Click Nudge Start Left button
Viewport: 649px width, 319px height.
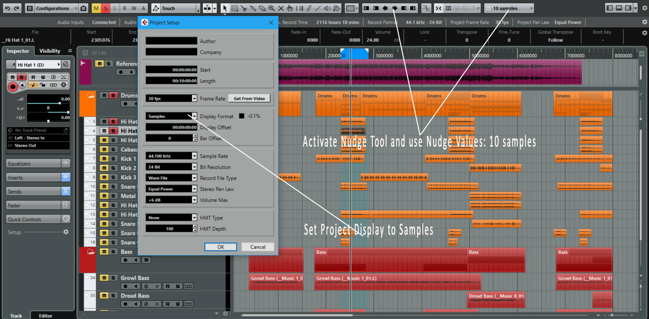click(x=366, y=8)
